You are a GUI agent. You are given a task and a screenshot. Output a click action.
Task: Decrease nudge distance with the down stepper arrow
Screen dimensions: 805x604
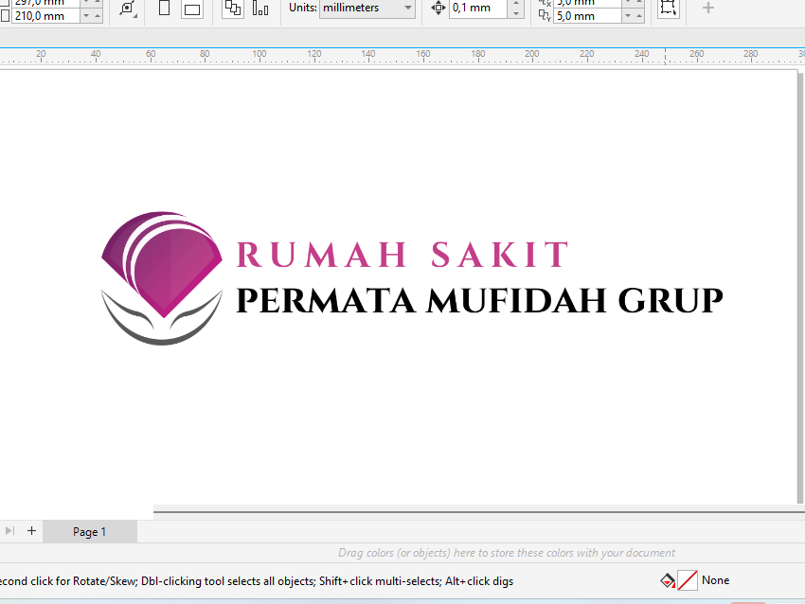click(515, 15)
